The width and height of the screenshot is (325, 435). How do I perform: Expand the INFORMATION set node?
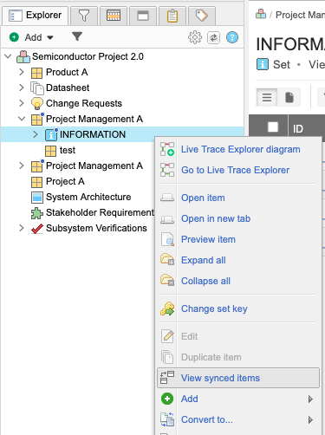coord(36,134)
